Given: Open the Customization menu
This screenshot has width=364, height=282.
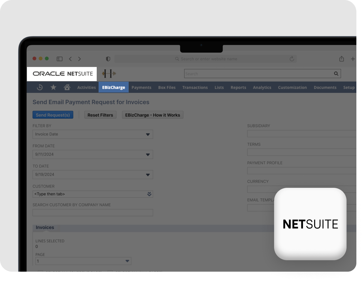Looking at the screenshot, I should (x=292, y=87).
